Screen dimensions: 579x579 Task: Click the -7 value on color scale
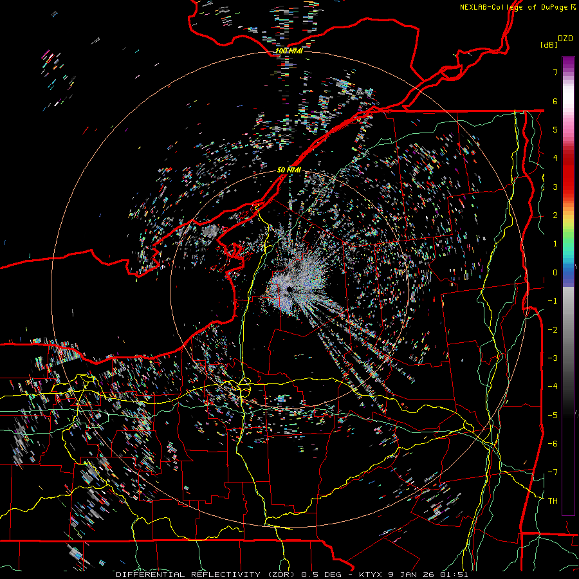(553, 472)
